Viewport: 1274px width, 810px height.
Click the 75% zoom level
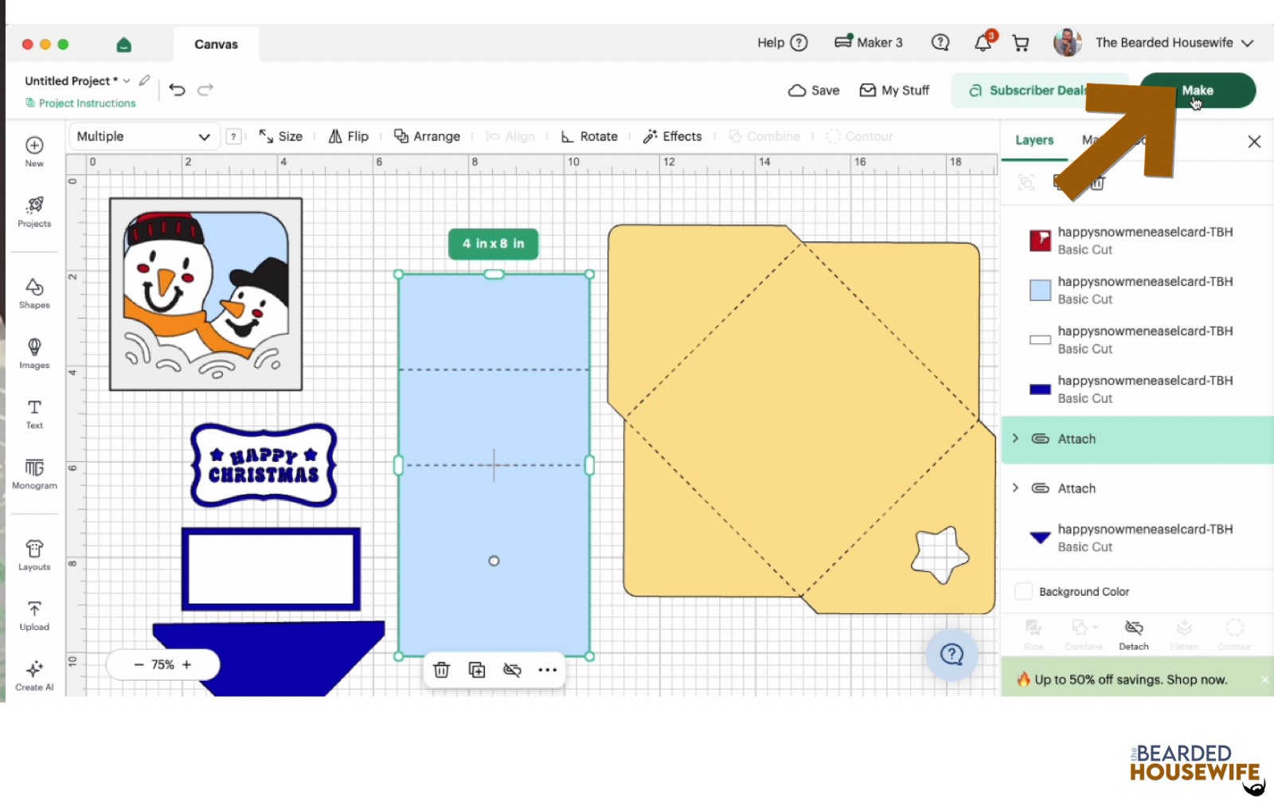coord(162,664)
